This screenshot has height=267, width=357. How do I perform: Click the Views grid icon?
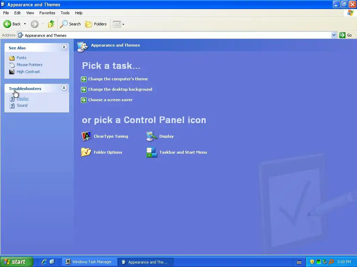tap(117, 24)
